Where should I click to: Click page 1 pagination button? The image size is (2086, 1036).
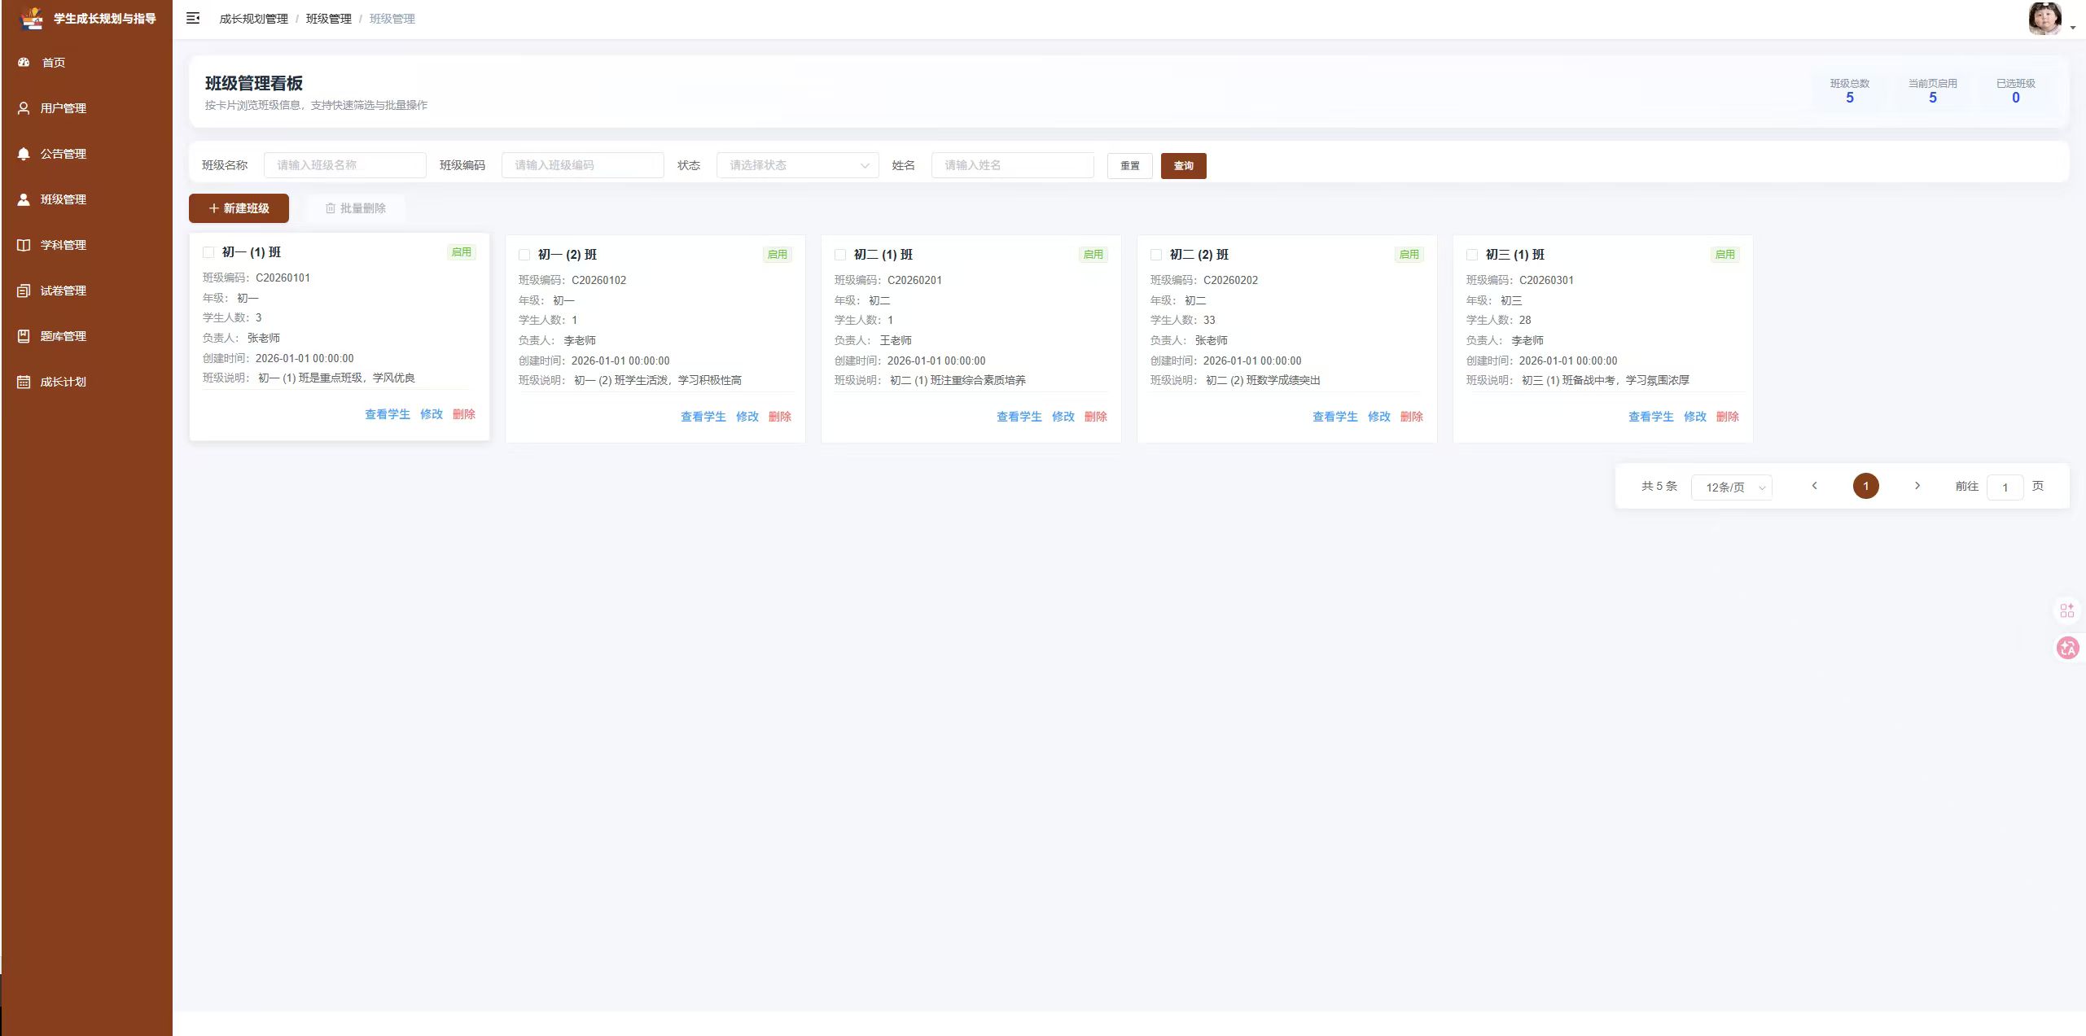1866,486
